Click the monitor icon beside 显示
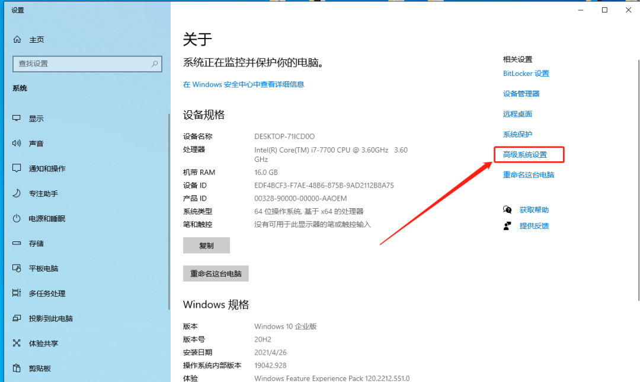640x382 pixels. point(17,118)
